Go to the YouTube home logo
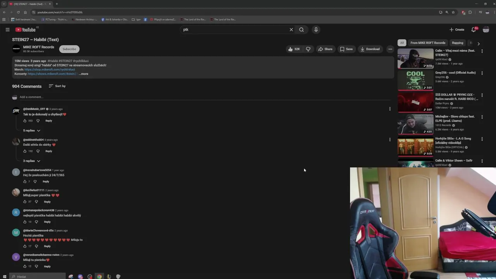496x279 pixels. 26,30
